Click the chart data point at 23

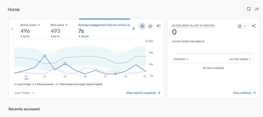click(x=65, y=64)
